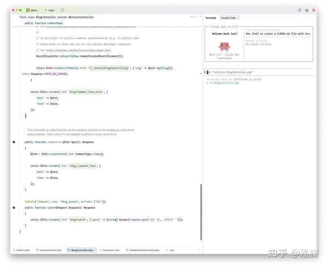
Task: Focus the Claude Code prompt input
Action: 259,72
